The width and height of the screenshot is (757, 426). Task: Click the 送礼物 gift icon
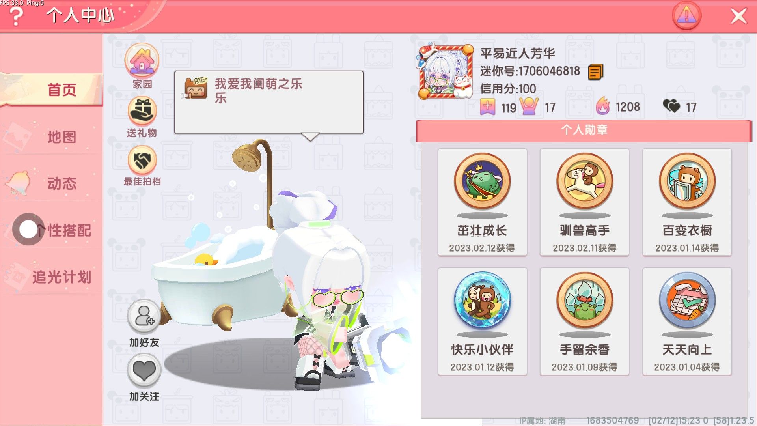(142, 111)
